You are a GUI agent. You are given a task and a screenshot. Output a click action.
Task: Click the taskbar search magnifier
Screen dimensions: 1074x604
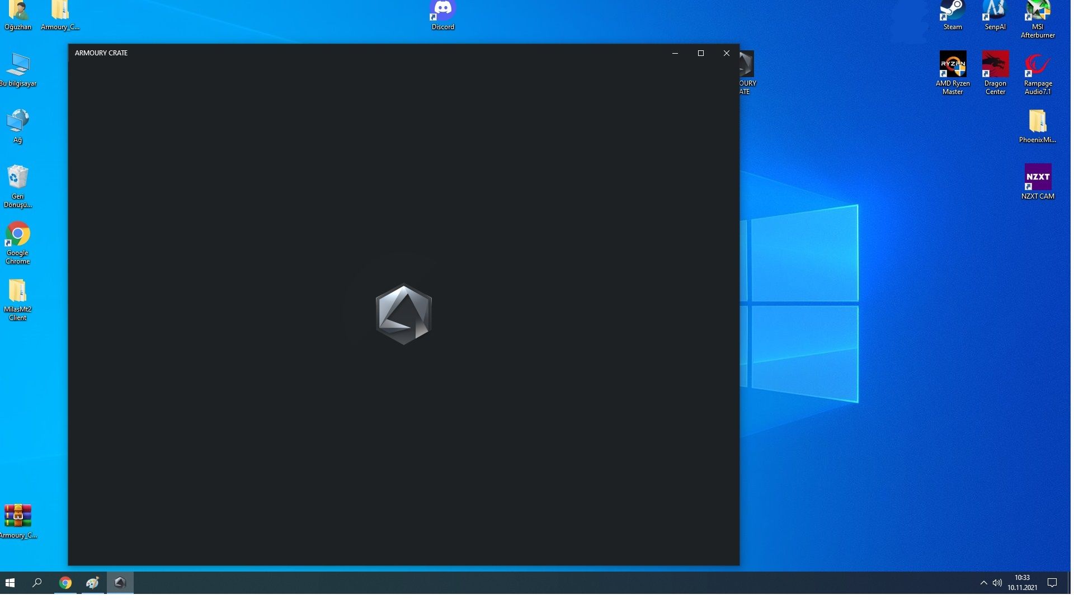click(37, 583)
